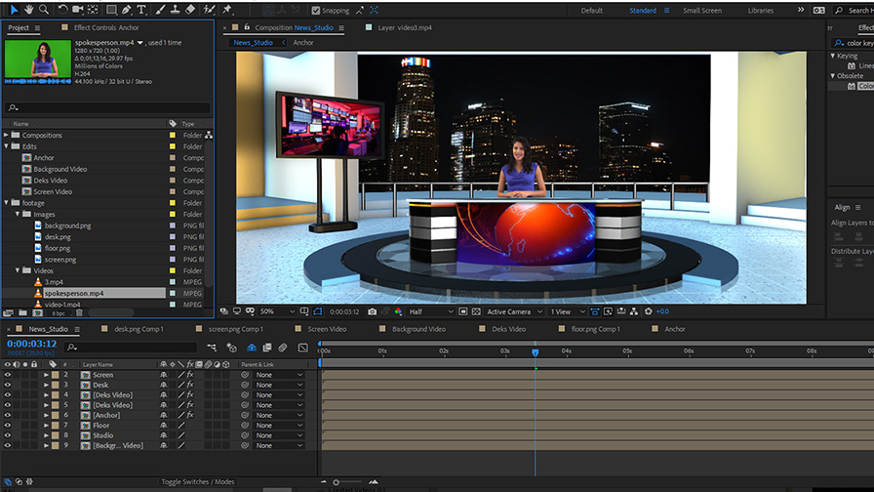Expand the Compositions folder
The width and height of the screenshot is (874, 492).
6,135
